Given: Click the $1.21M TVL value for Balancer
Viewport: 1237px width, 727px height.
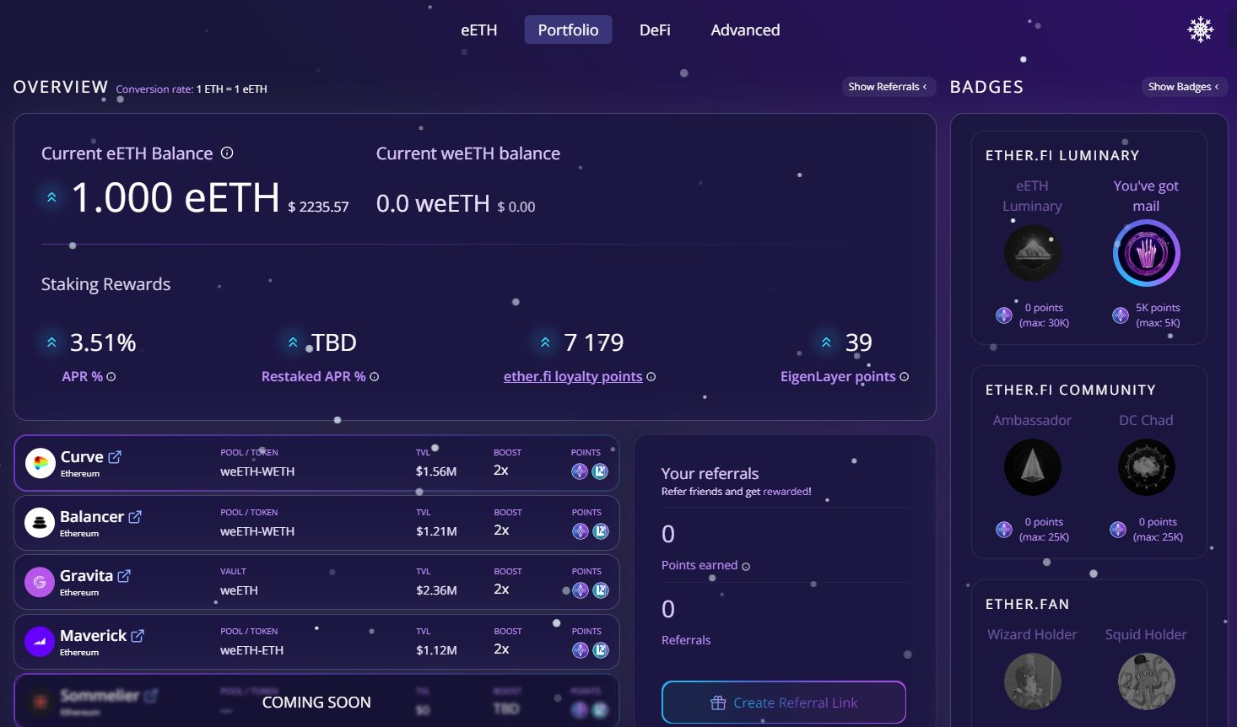Looking at the screenshot, I should coord(436,531).
